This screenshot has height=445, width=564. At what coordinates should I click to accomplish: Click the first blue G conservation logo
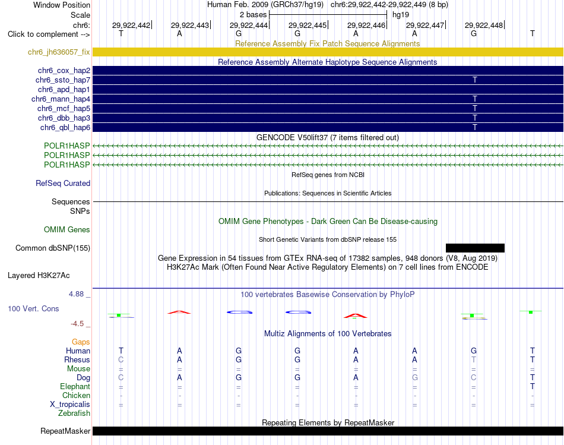point(240,312)
